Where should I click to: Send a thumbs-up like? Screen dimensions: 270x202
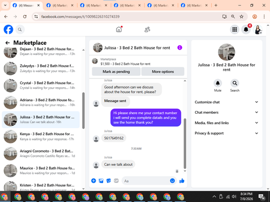182,180
